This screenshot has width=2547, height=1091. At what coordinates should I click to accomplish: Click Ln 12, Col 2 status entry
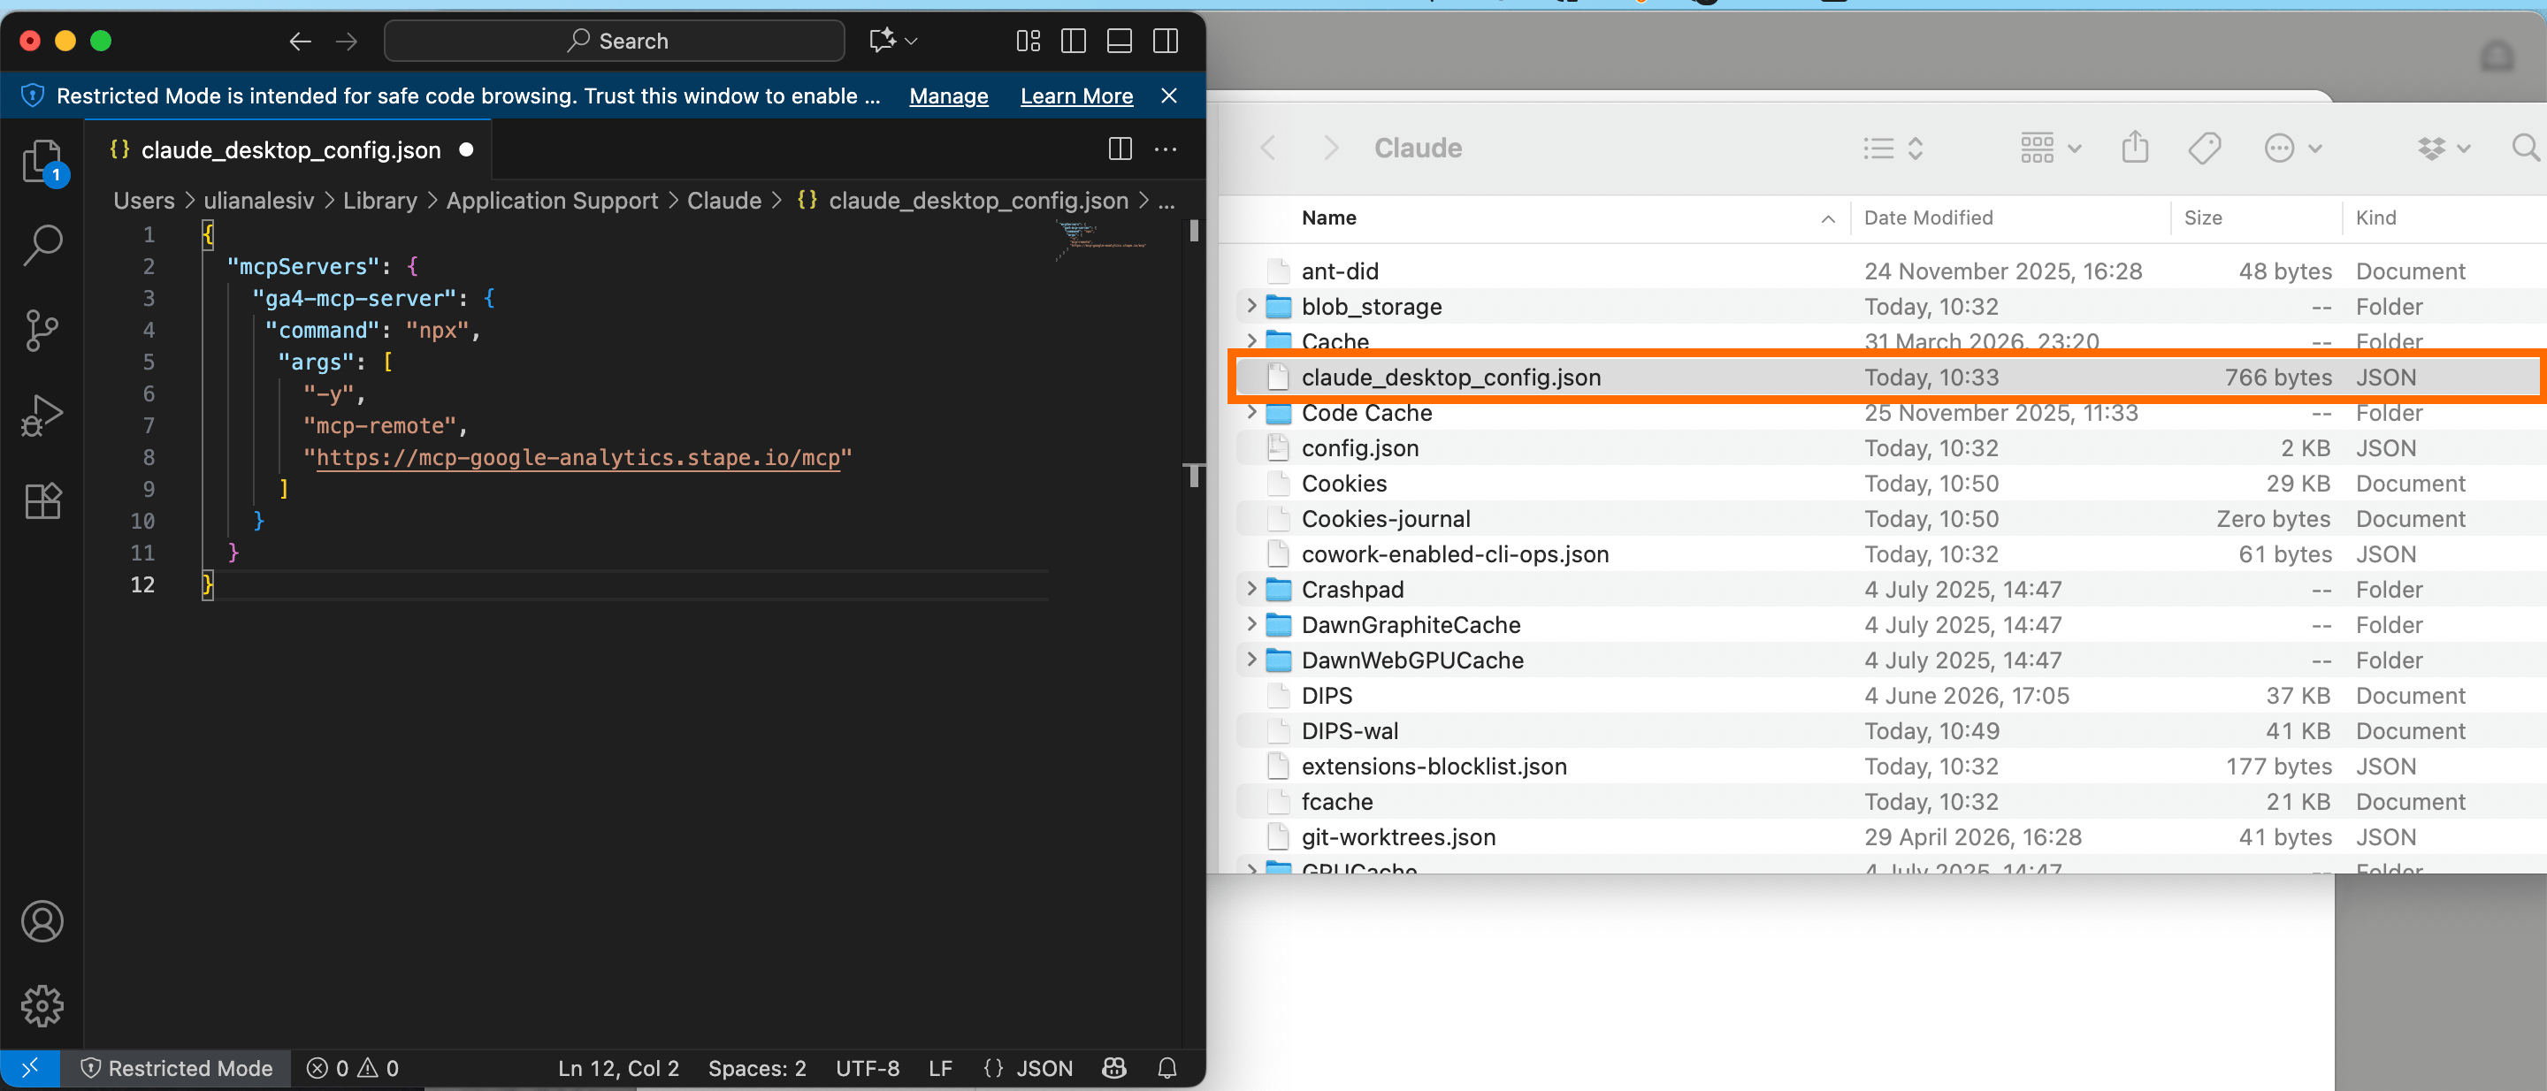pos(618,1068)
